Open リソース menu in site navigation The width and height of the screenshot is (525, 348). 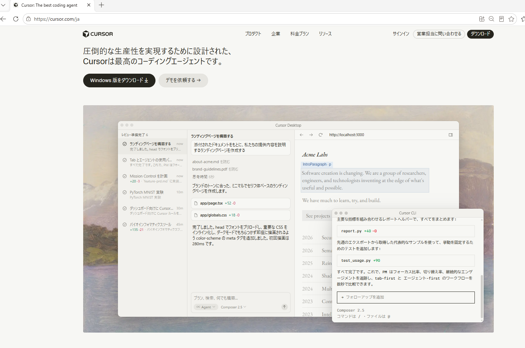(325, 34)
